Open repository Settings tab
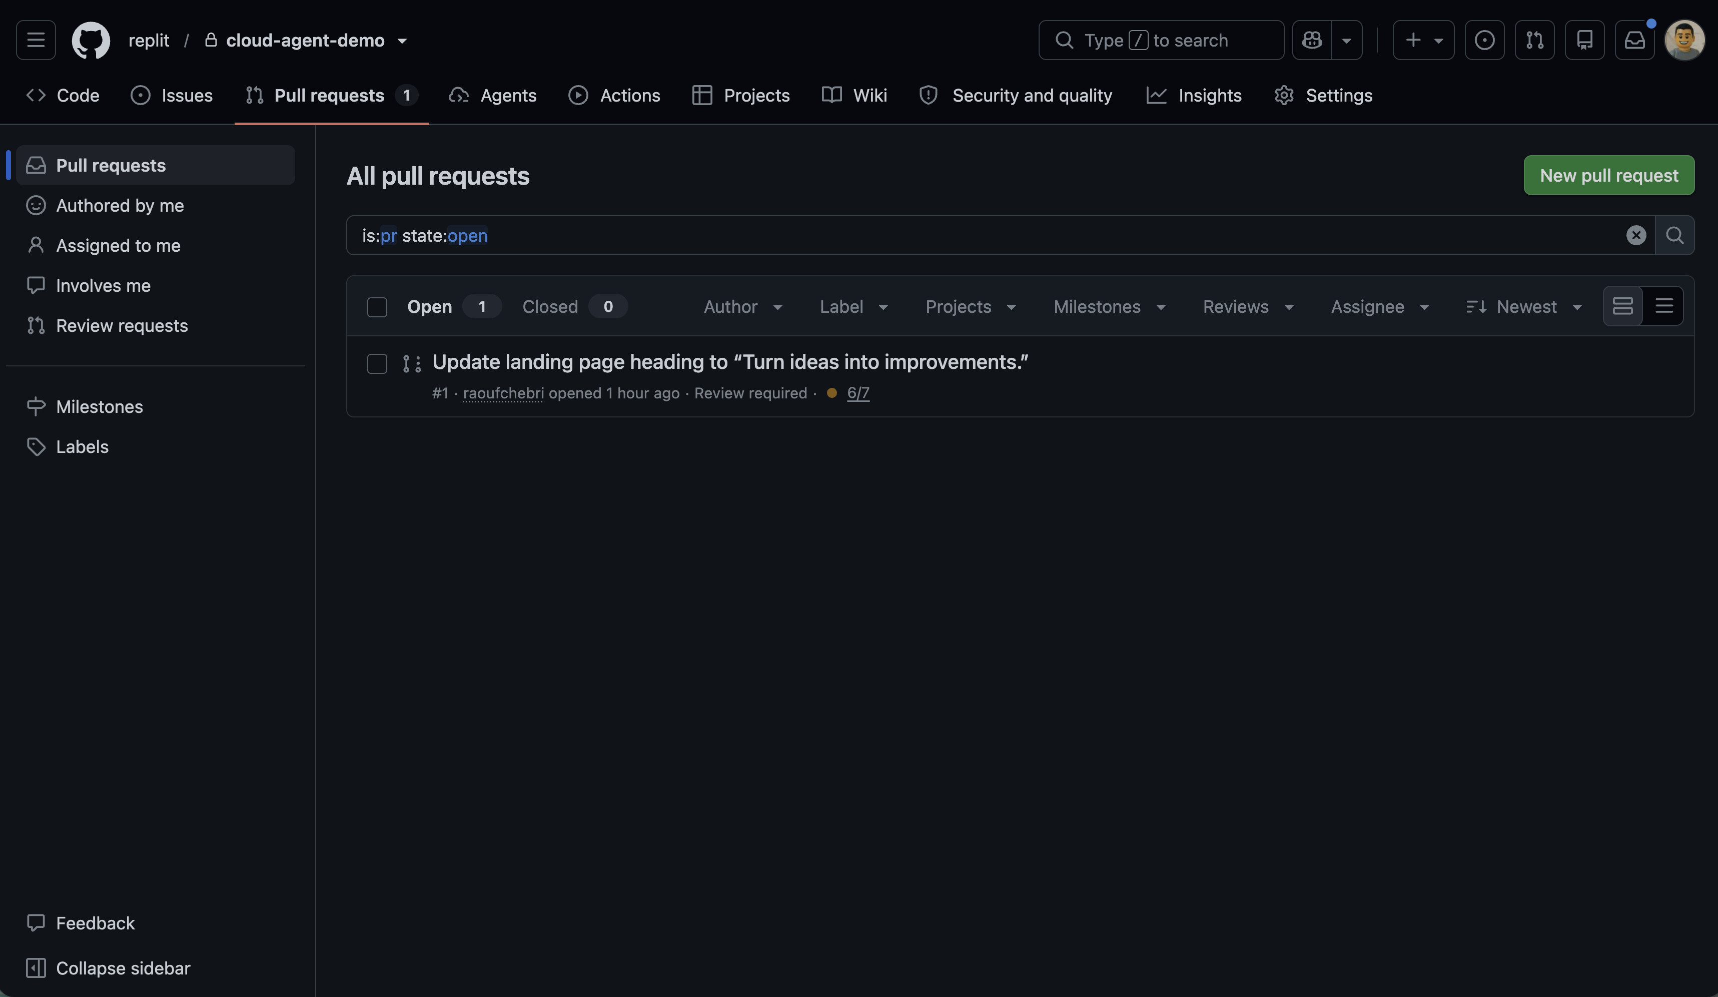Image resolution: width=1718 pixels, height=997 pixels. [1323, 96]
